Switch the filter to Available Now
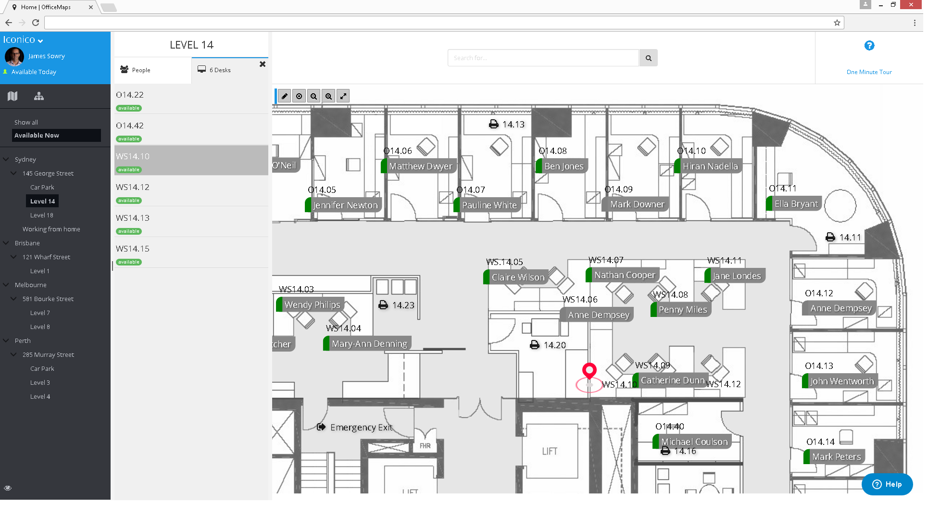Screen dimensions: 928x505 (37, 135)
